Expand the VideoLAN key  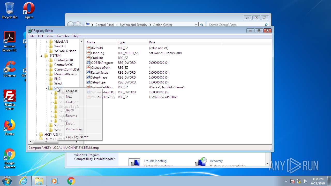[47, 42]
